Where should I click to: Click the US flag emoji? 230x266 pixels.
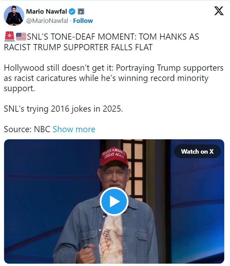[21, 36]
